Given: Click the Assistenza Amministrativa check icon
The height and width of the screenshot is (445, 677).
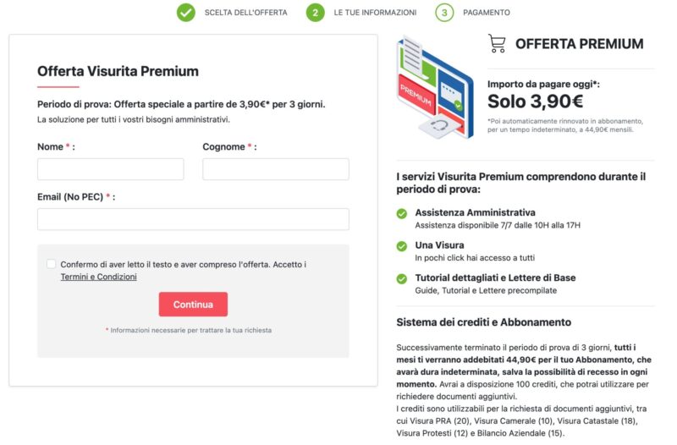Looking at the screenshot, I should 402,213.
